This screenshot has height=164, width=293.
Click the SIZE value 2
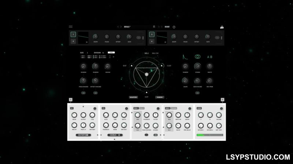tap(87, 53)
